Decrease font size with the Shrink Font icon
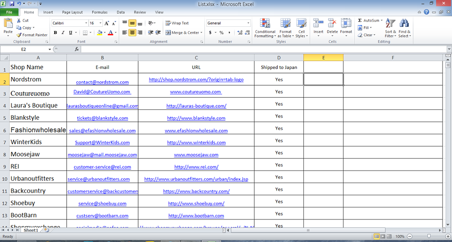This screenshot has width=452, height=242. [114, 23]
